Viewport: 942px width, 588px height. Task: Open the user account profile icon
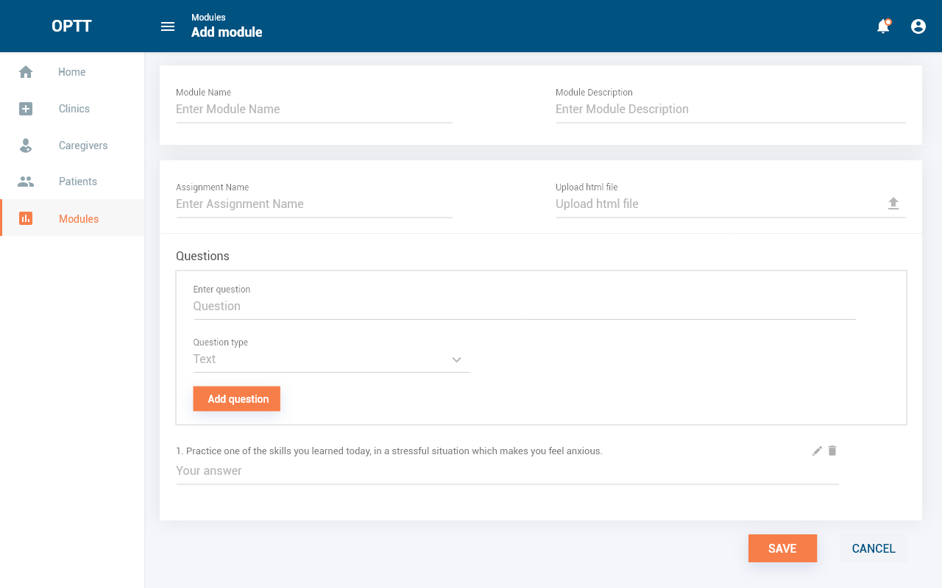pos(918,26)
